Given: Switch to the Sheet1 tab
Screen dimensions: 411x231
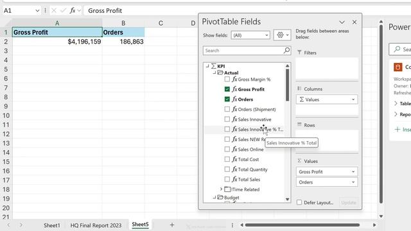Looking at the screenshot, I should [x=51, y=225].
